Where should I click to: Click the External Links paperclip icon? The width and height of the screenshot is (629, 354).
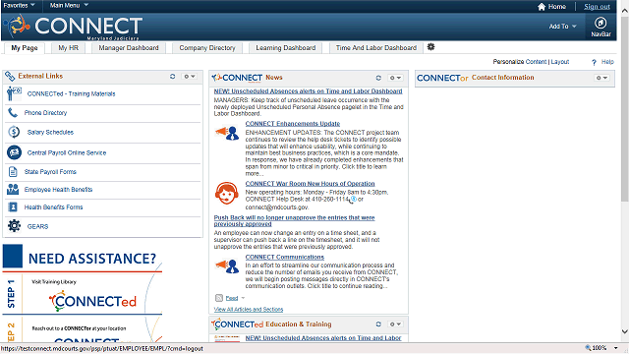[10, 77]
